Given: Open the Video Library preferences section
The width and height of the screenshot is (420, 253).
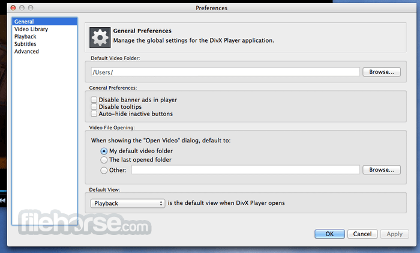Looking at the screenshot, I should coord(31,29).
